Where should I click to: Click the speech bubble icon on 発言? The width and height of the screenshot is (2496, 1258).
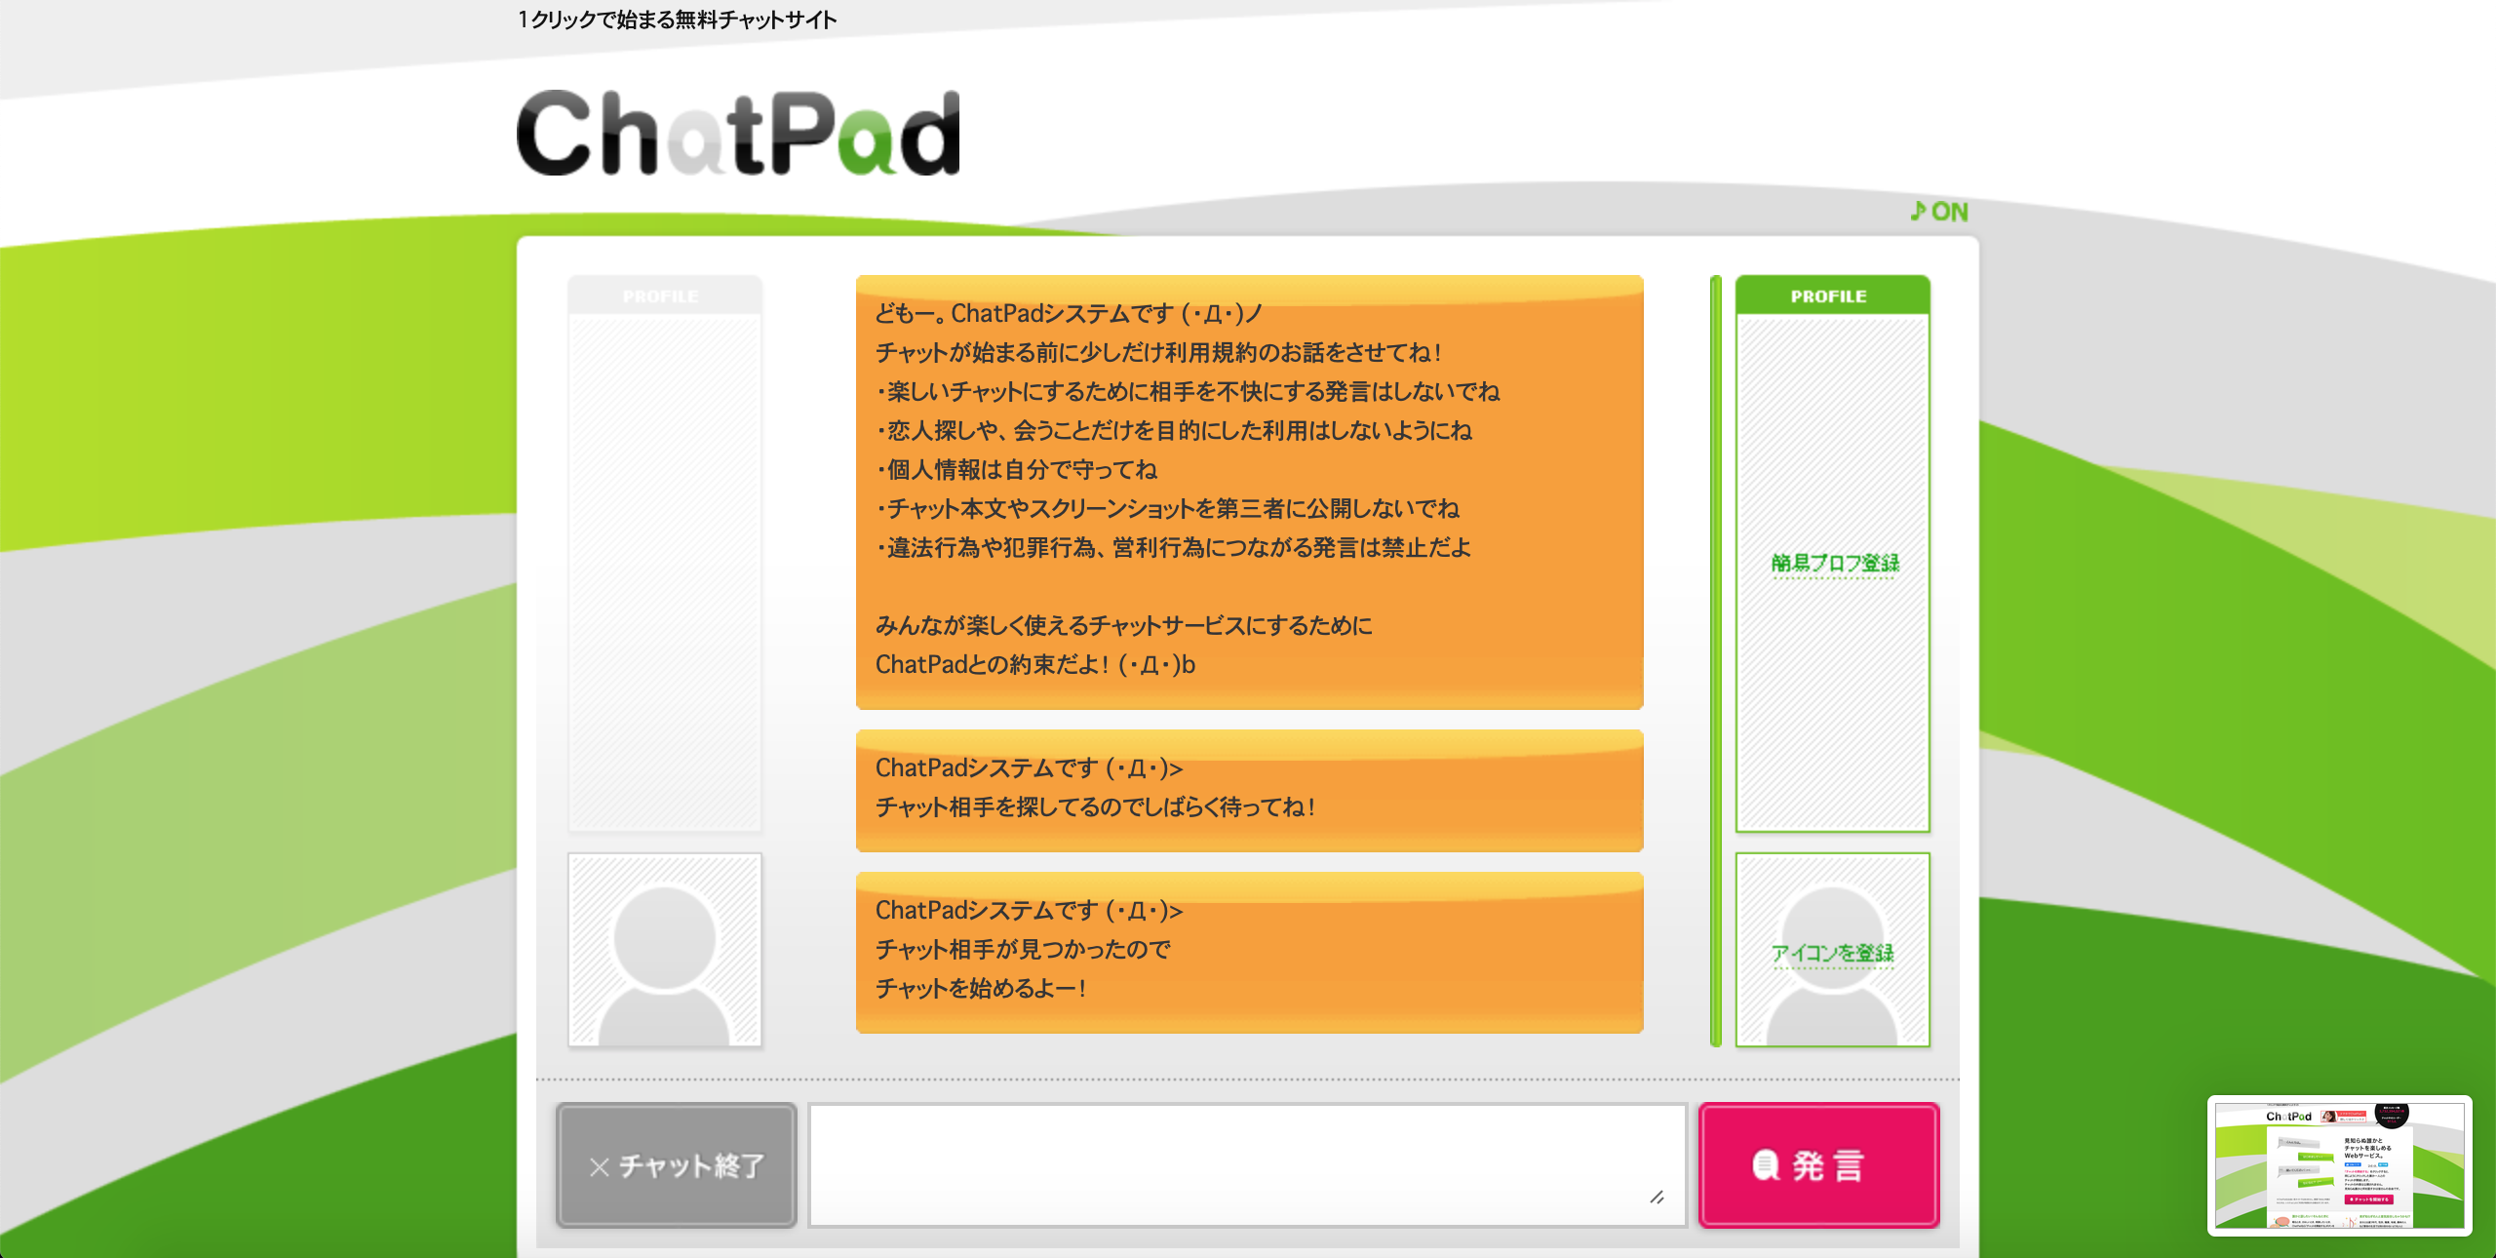[1766, 1165]
